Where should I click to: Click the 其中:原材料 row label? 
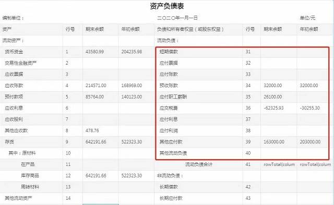[22, 153]
